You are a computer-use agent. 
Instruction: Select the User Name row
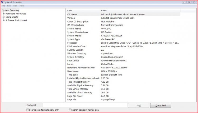[x=123, y=71]
